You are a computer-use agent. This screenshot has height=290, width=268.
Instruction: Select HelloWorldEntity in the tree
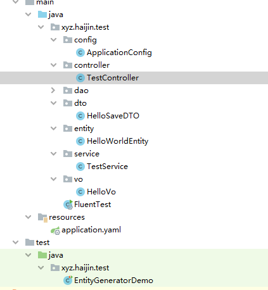coord(118,141)
